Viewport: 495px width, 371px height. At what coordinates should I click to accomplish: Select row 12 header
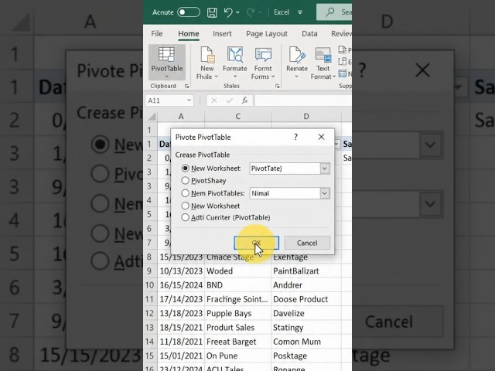click(149, 313)
